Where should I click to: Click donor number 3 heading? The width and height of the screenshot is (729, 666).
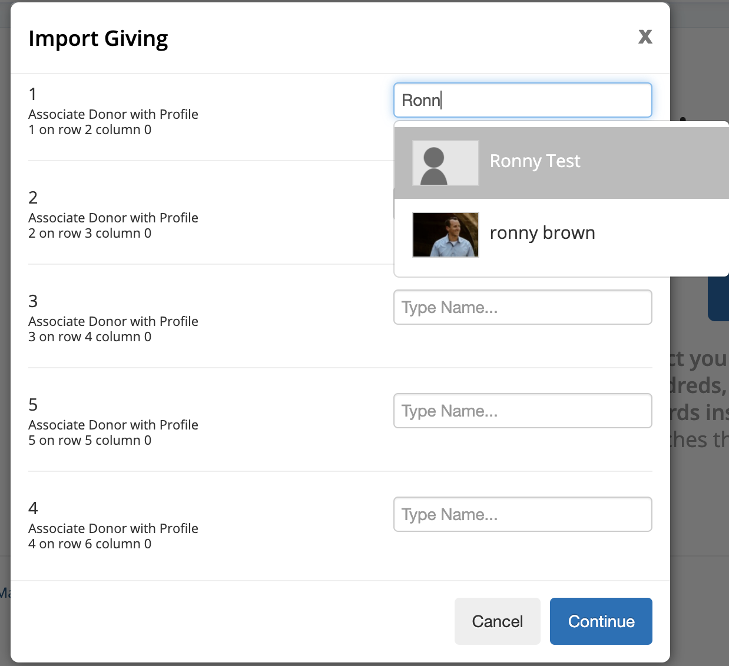coord(33,301)
